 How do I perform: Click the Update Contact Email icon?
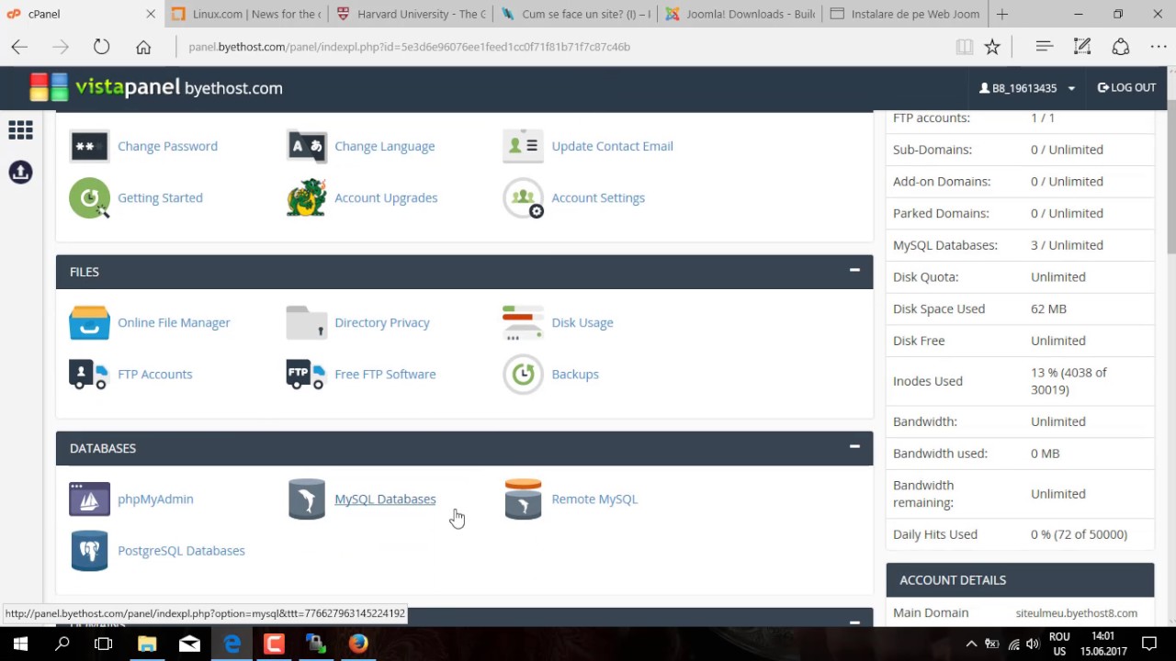[523, 146]
